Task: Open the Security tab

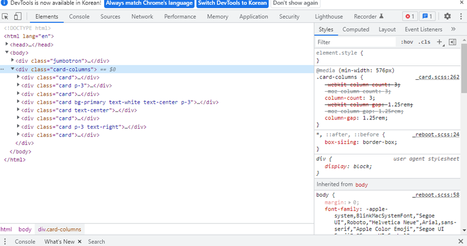Action: coord(289,17)
